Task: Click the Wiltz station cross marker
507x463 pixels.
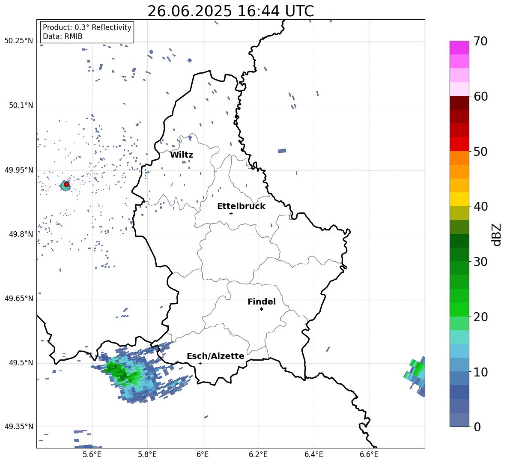Action: pyautogui.click(x=184, y=162)
